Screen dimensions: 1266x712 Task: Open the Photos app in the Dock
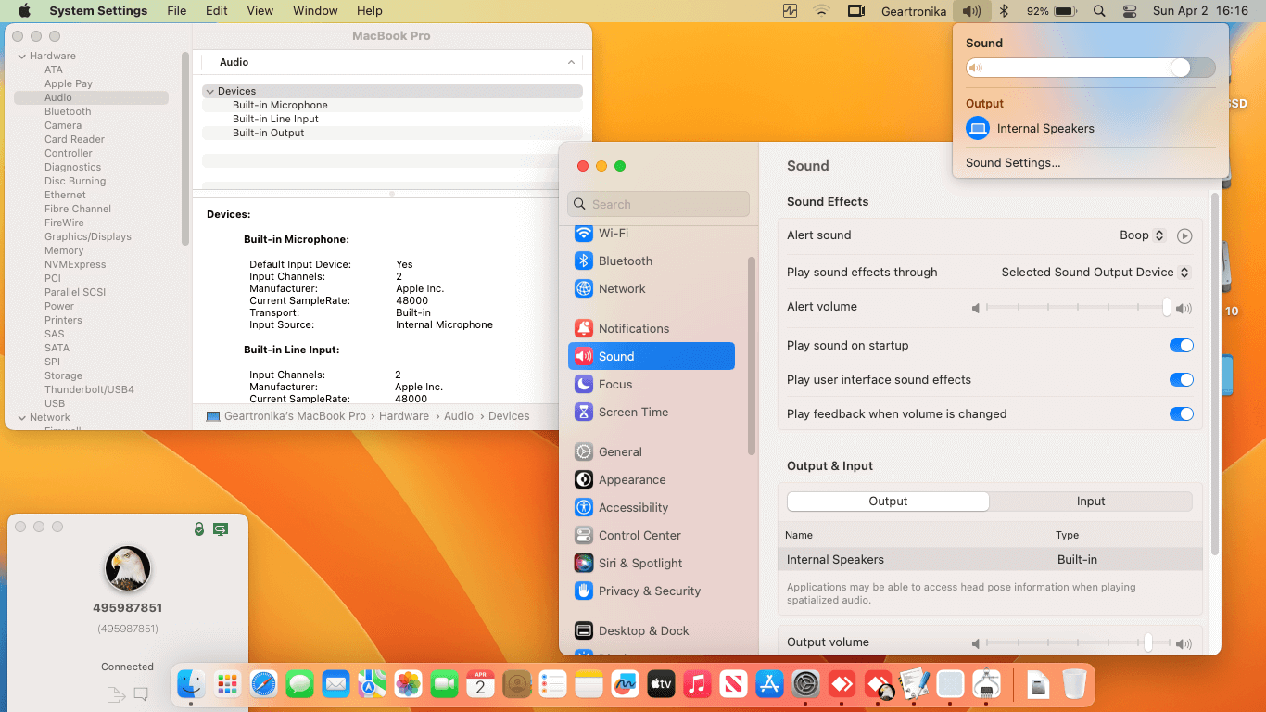(408, 685)
